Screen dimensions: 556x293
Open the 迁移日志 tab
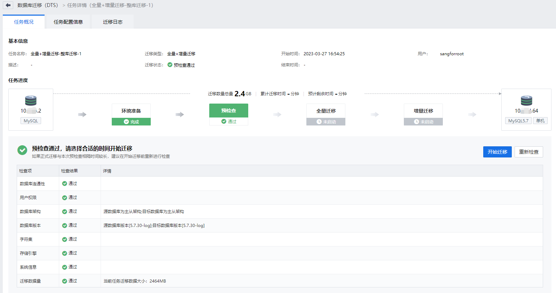(112, 22)
